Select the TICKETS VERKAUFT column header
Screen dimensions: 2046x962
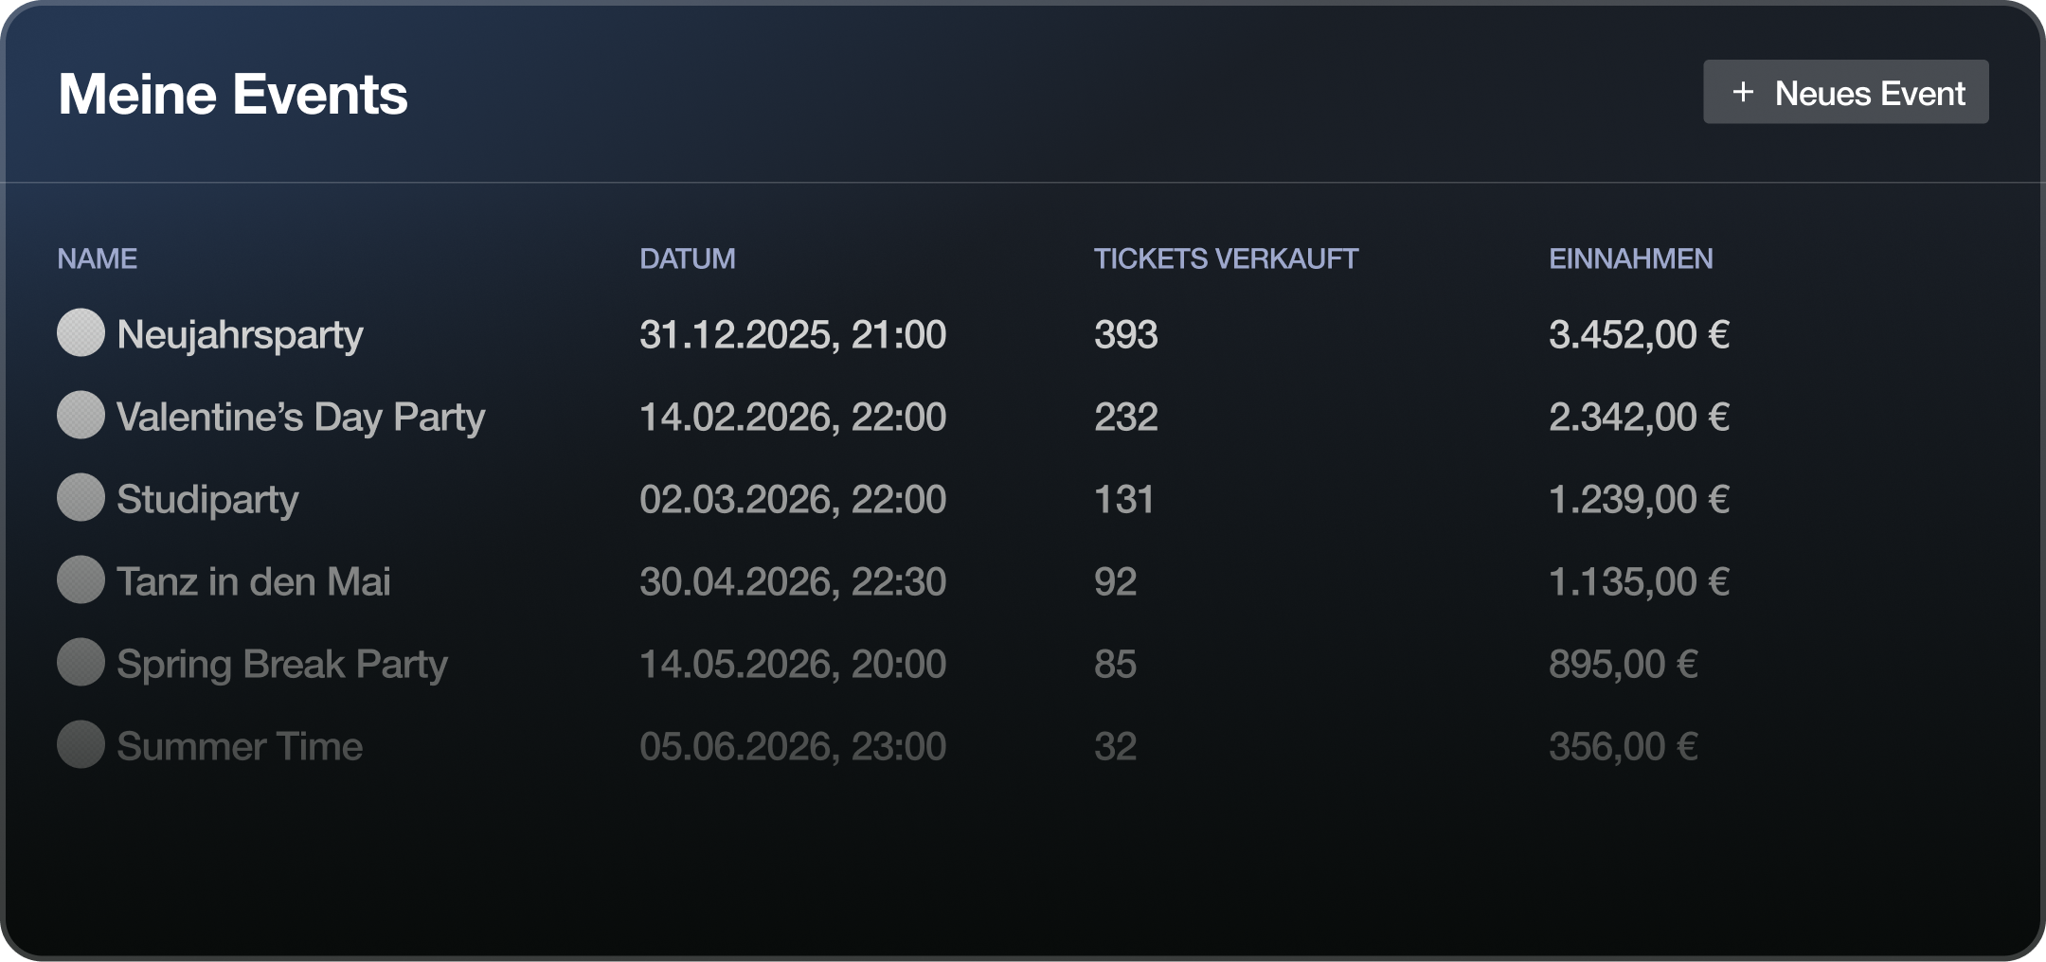(x=1227, y=257)
